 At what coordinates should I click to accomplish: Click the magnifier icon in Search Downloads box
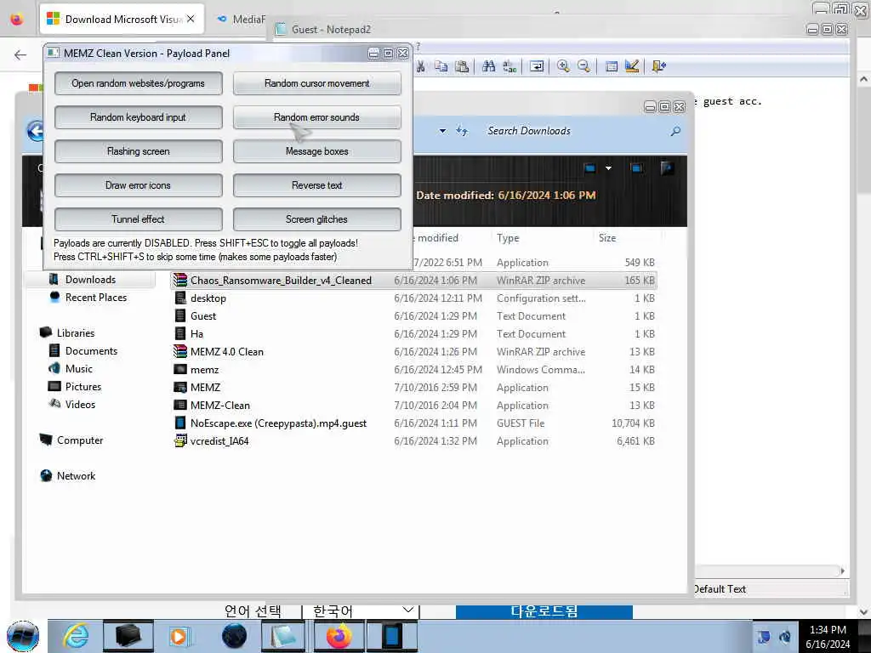tap(675, 131)
